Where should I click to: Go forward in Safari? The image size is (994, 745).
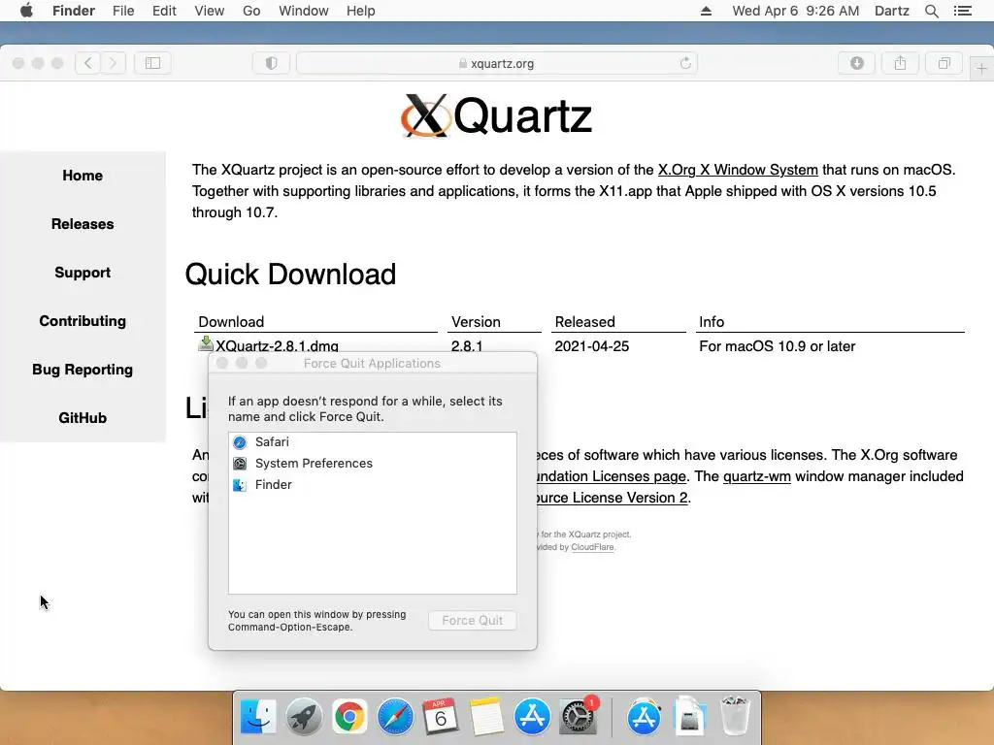113,63
